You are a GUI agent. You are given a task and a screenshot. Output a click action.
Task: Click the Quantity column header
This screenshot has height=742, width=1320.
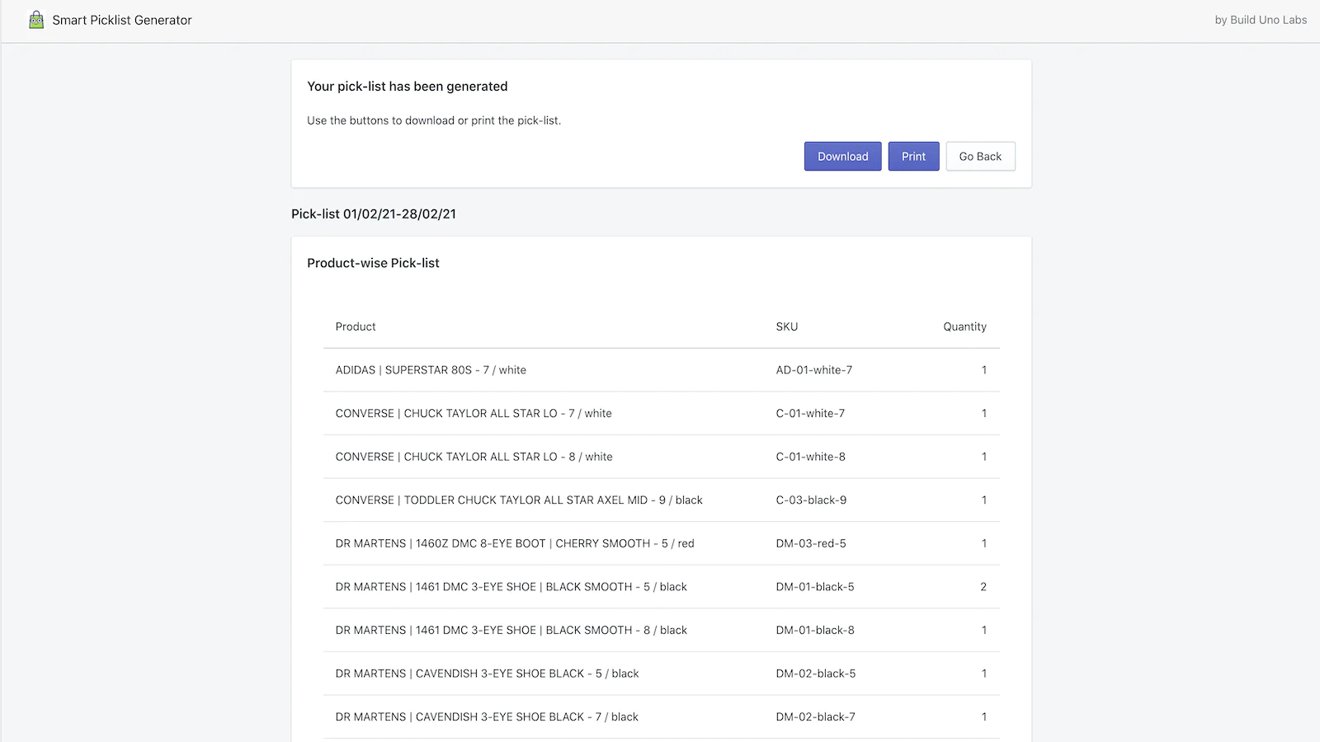[x=964, y=326]
